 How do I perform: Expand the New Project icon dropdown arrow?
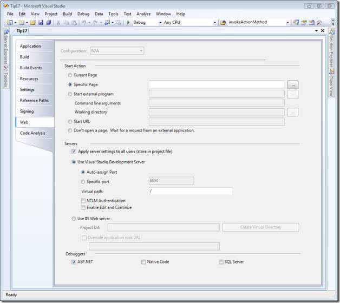pos(15,23)
